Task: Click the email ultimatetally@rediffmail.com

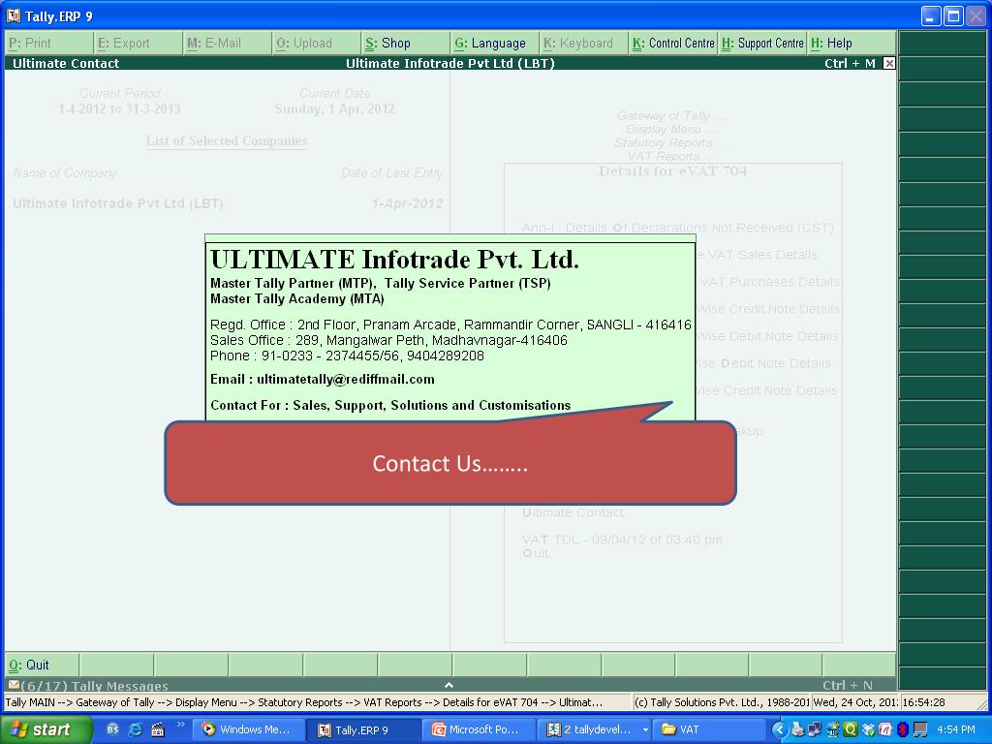Action: coord(346,379)
